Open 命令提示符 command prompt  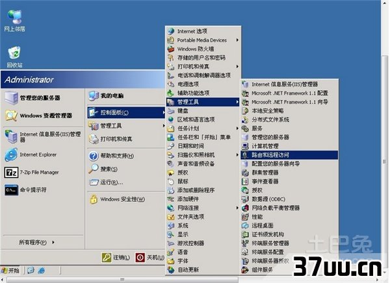click(x=25, y=190)
